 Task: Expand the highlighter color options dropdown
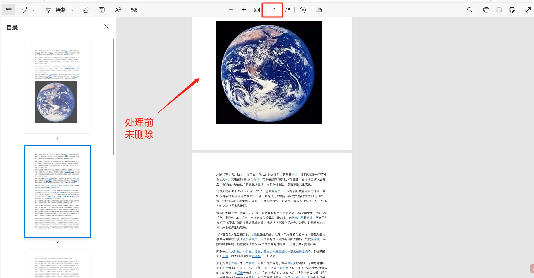point(34,10)
